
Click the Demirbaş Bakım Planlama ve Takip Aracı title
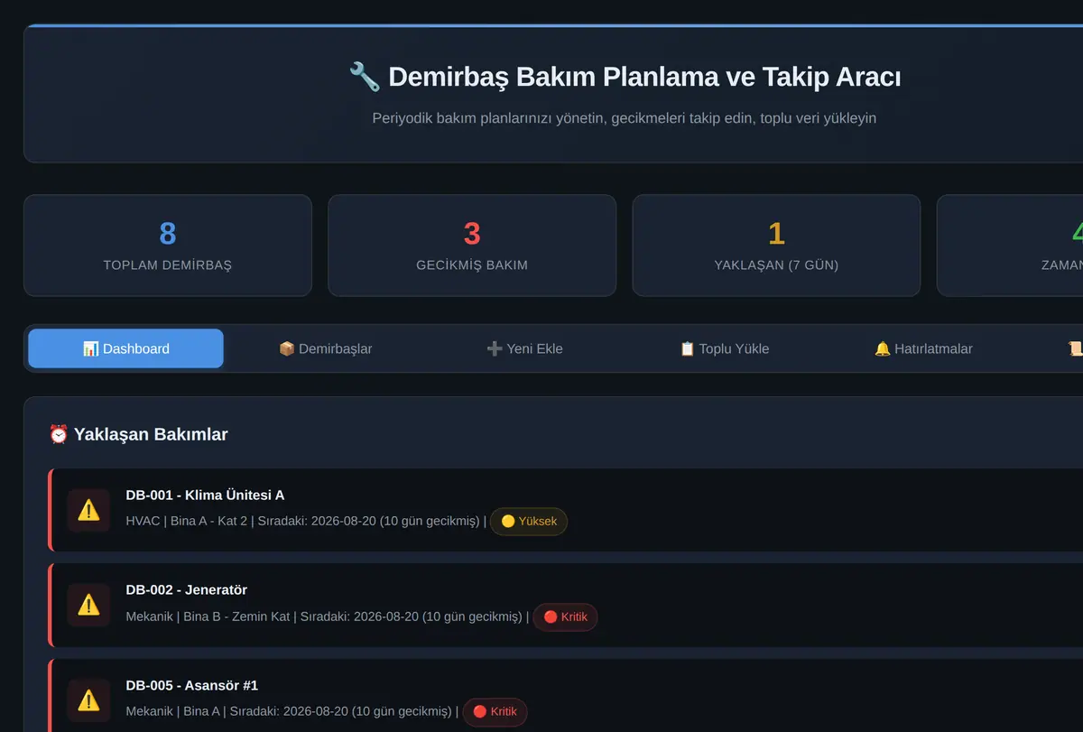tap(625, 77)
